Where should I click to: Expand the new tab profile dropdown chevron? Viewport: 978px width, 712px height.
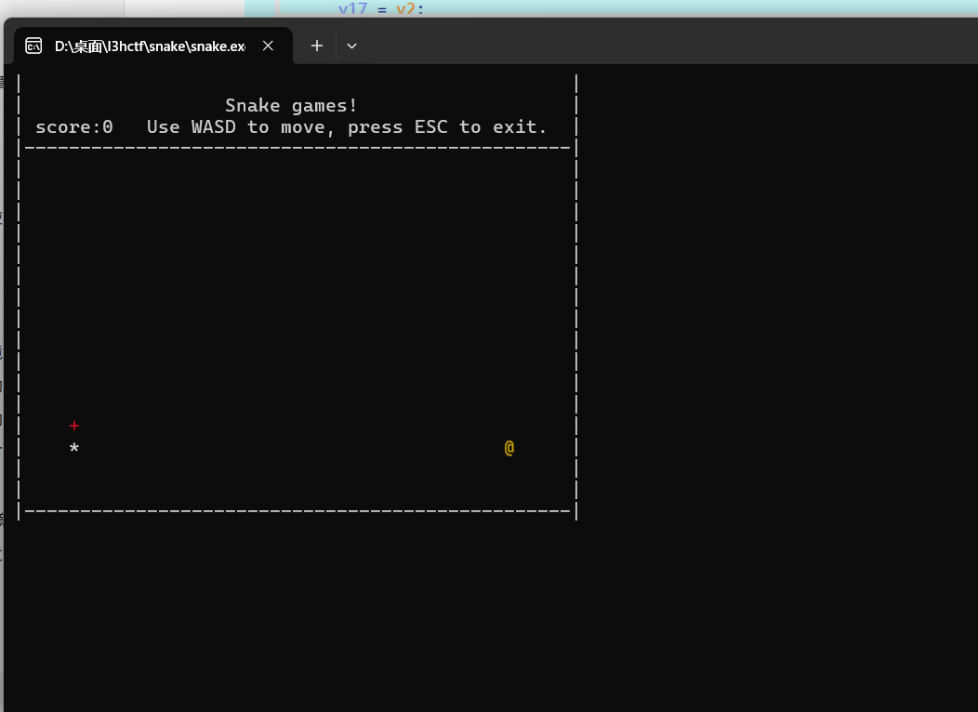pos(351,46)
